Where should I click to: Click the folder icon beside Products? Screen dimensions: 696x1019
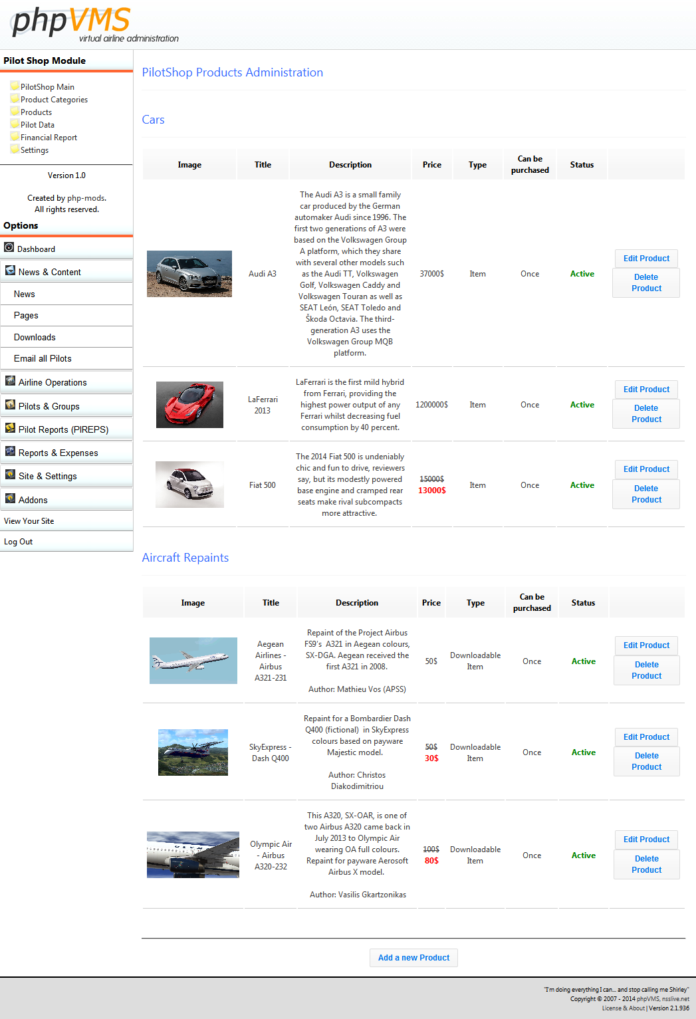(x=15, y=111)
